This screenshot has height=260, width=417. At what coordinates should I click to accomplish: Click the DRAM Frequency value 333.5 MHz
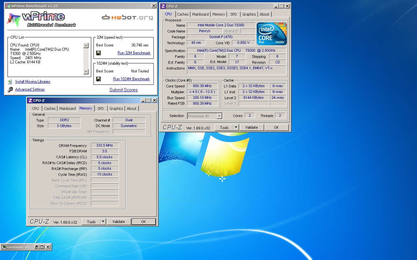[105, 146]
